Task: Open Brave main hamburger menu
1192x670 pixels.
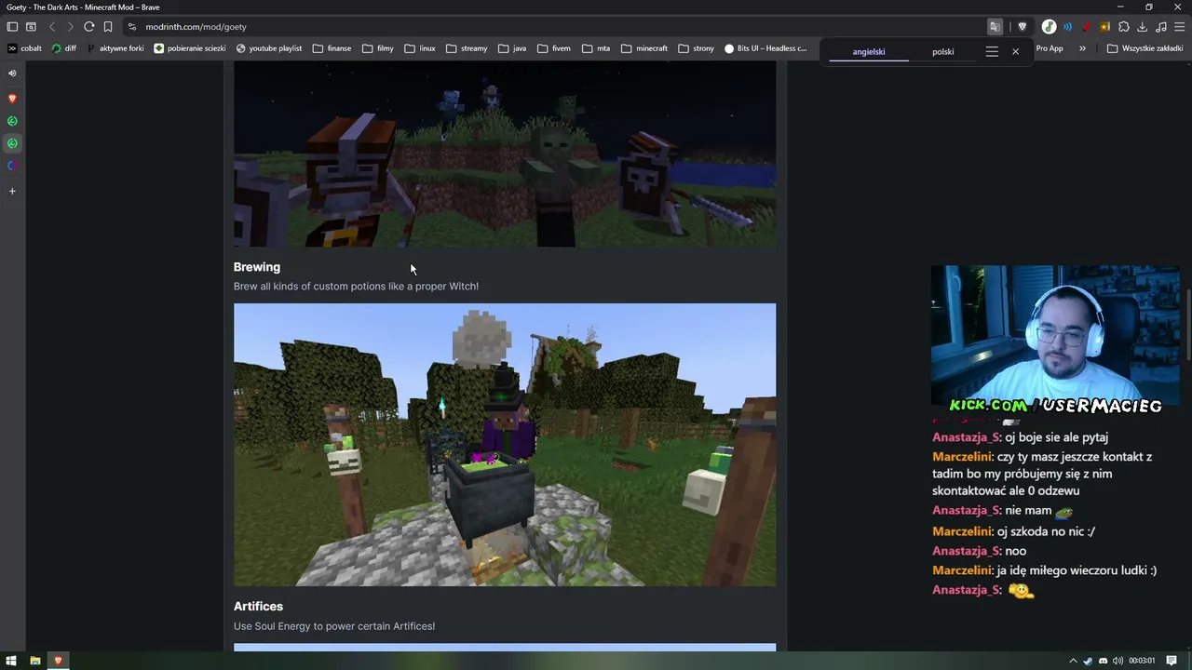Action: [1179, 27]
